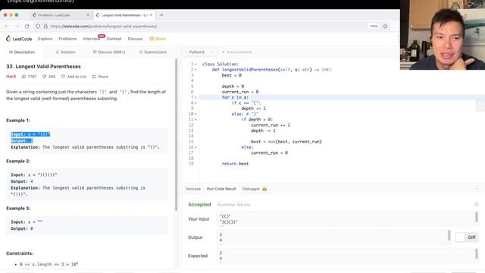Open the Discuss nav link
Viewport: 485px width, 273px height.
135,39
